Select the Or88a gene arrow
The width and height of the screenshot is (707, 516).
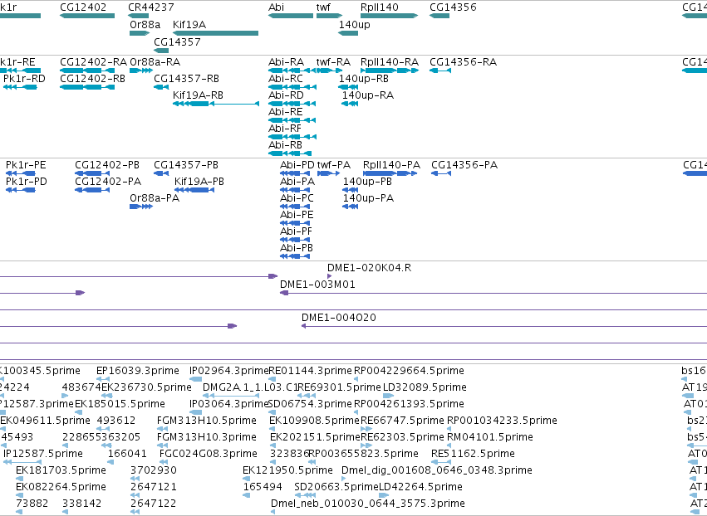[x=140, y=33]
